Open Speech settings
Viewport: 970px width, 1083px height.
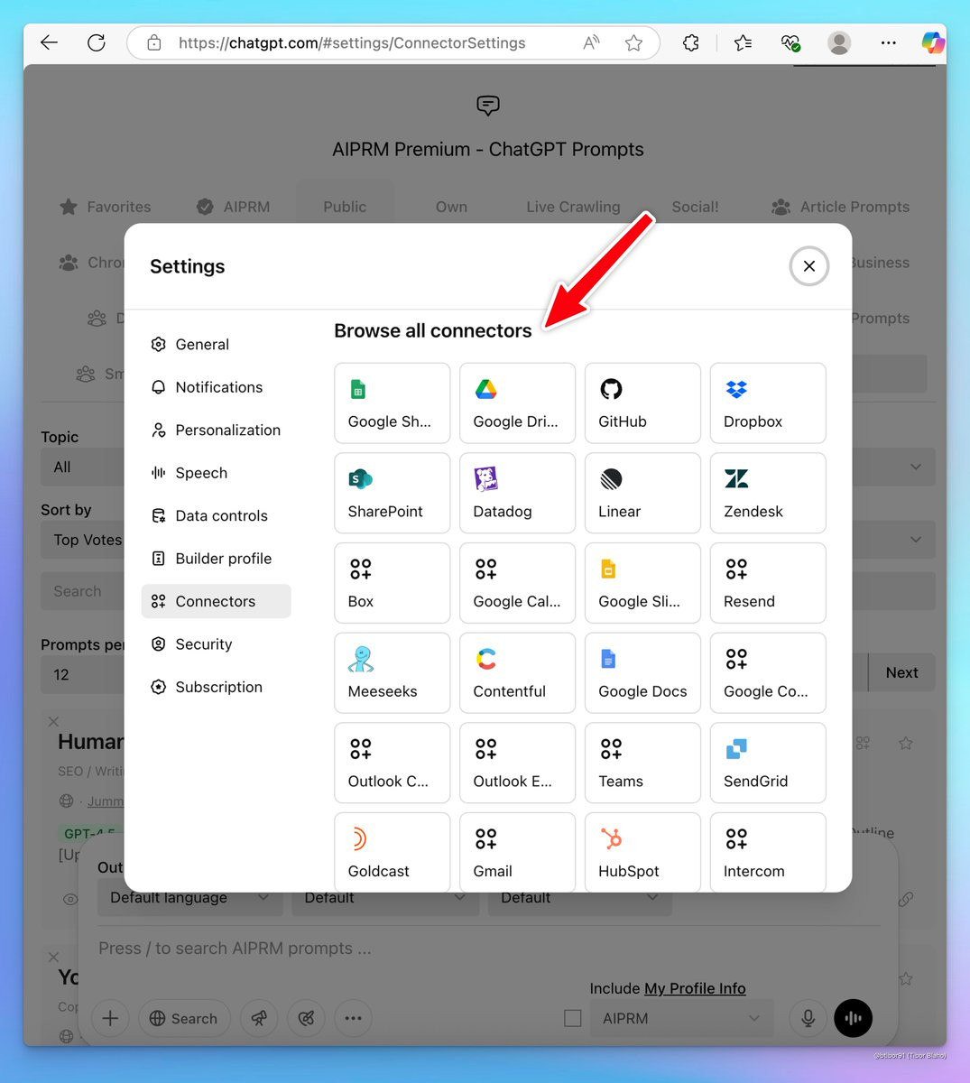(216, 473)
